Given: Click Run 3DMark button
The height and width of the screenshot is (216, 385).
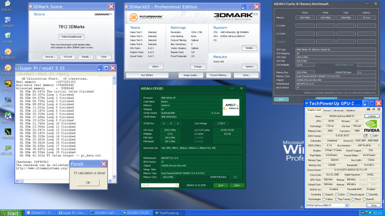Looking at the screenshot, I should point(147,75).
